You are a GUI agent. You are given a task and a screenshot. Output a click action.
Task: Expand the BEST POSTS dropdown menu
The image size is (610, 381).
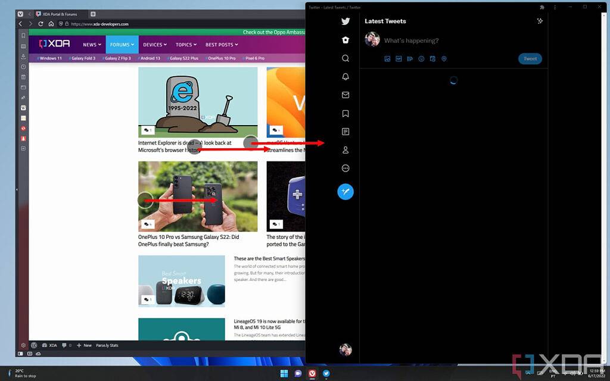point(222,45)
